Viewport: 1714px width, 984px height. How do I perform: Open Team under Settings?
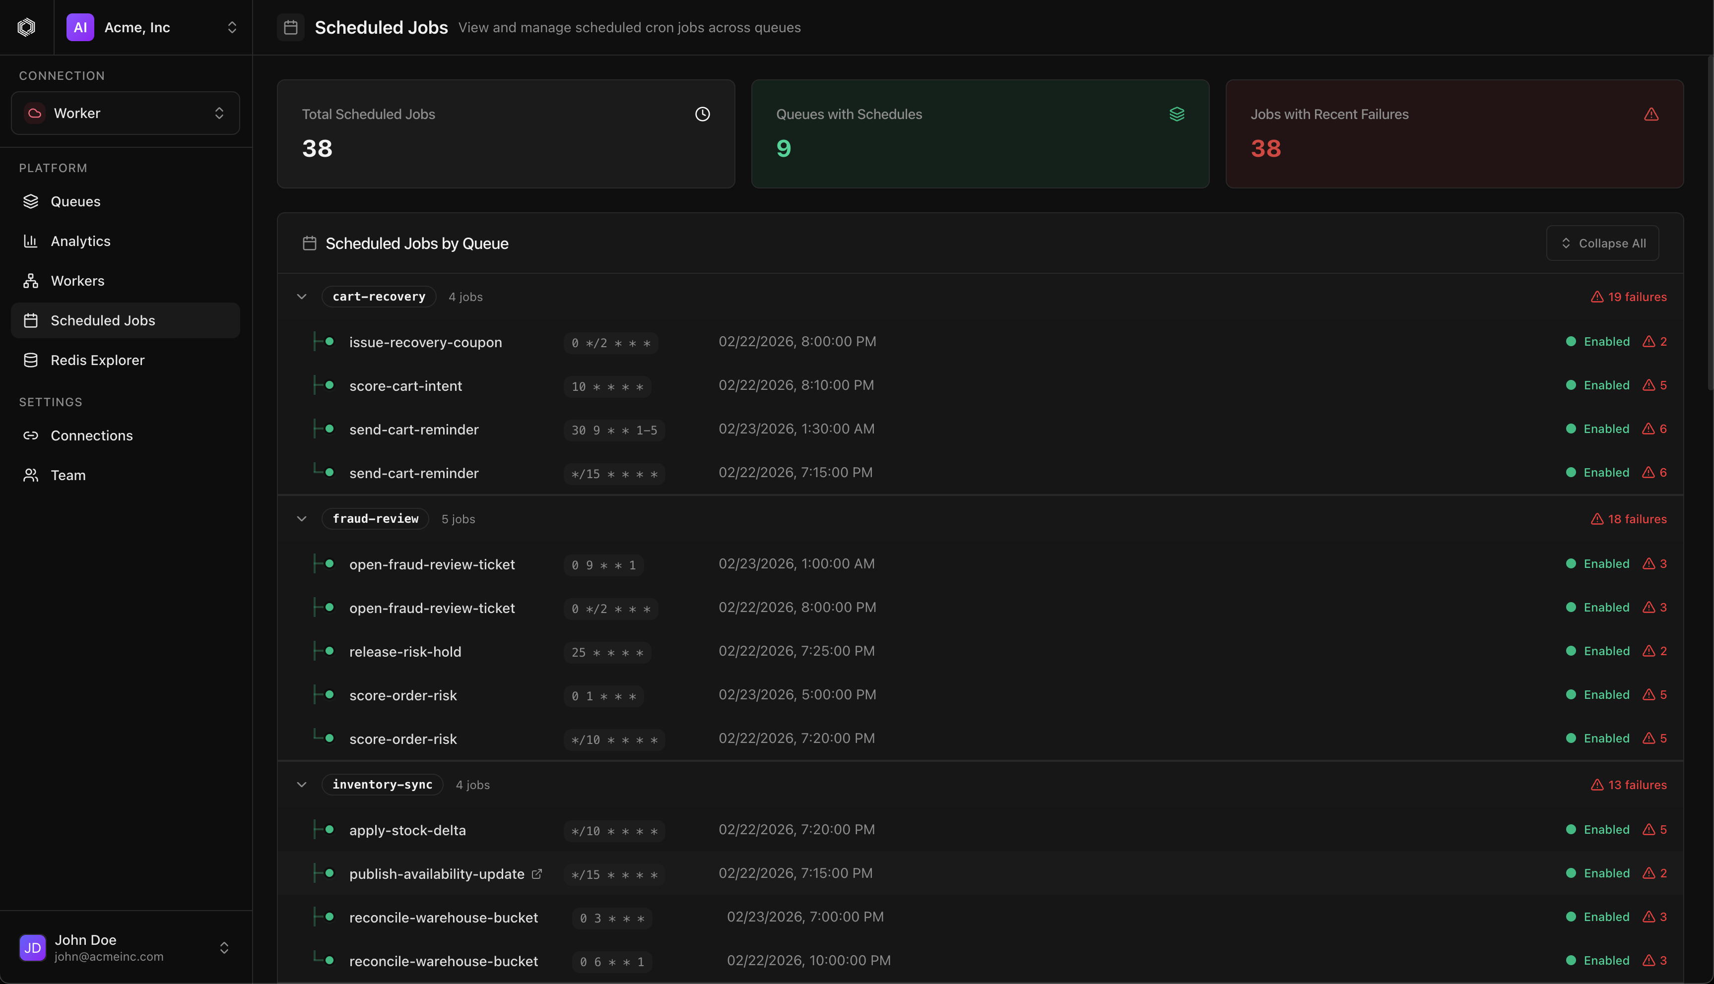click(x=69, y=475)
